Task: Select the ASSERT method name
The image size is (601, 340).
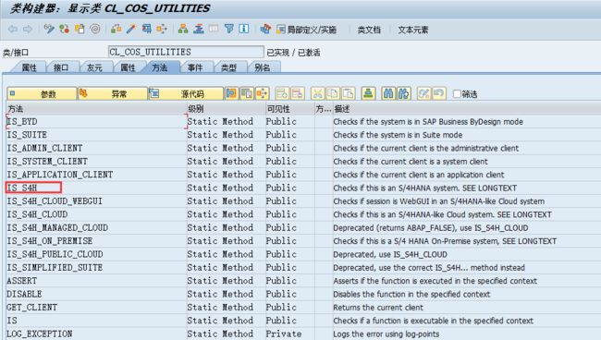Action: point(22,281)
